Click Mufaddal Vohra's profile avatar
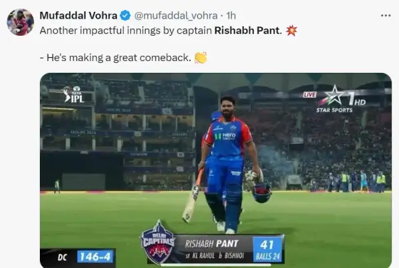 coord(21,22)
